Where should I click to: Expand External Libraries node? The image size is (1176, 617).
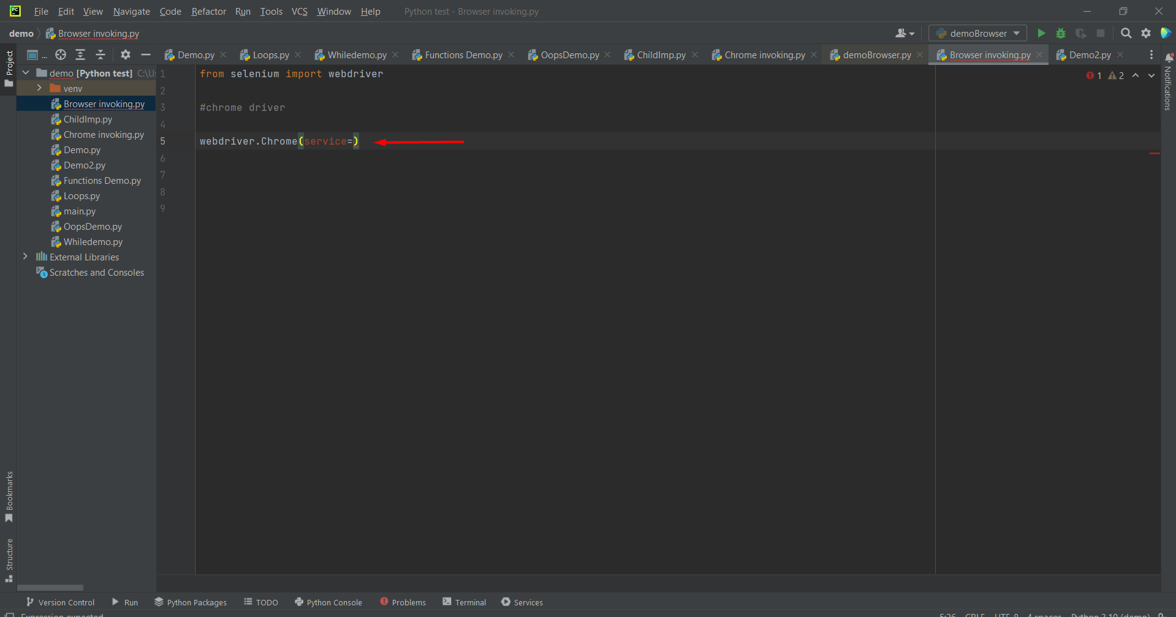[x=25, y=257]
